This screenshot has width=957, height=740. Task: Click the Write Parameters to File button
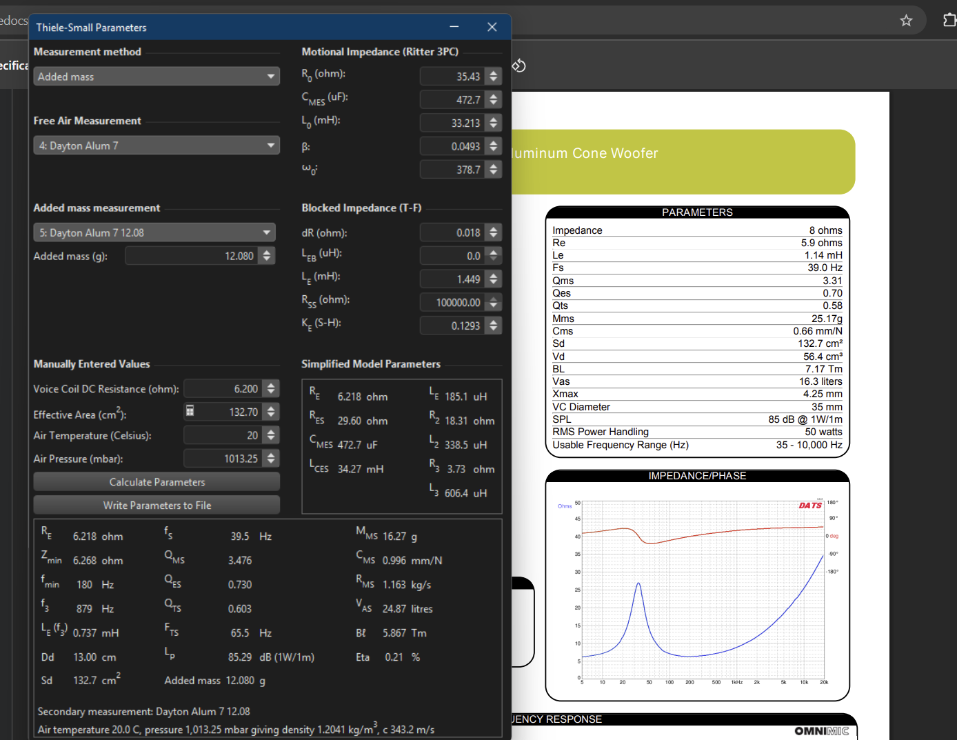pos(157,506)
